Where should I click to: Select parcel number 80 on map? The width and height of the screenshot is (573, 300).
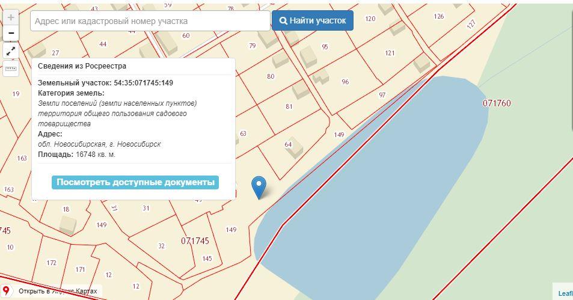(x=271, y=76)
